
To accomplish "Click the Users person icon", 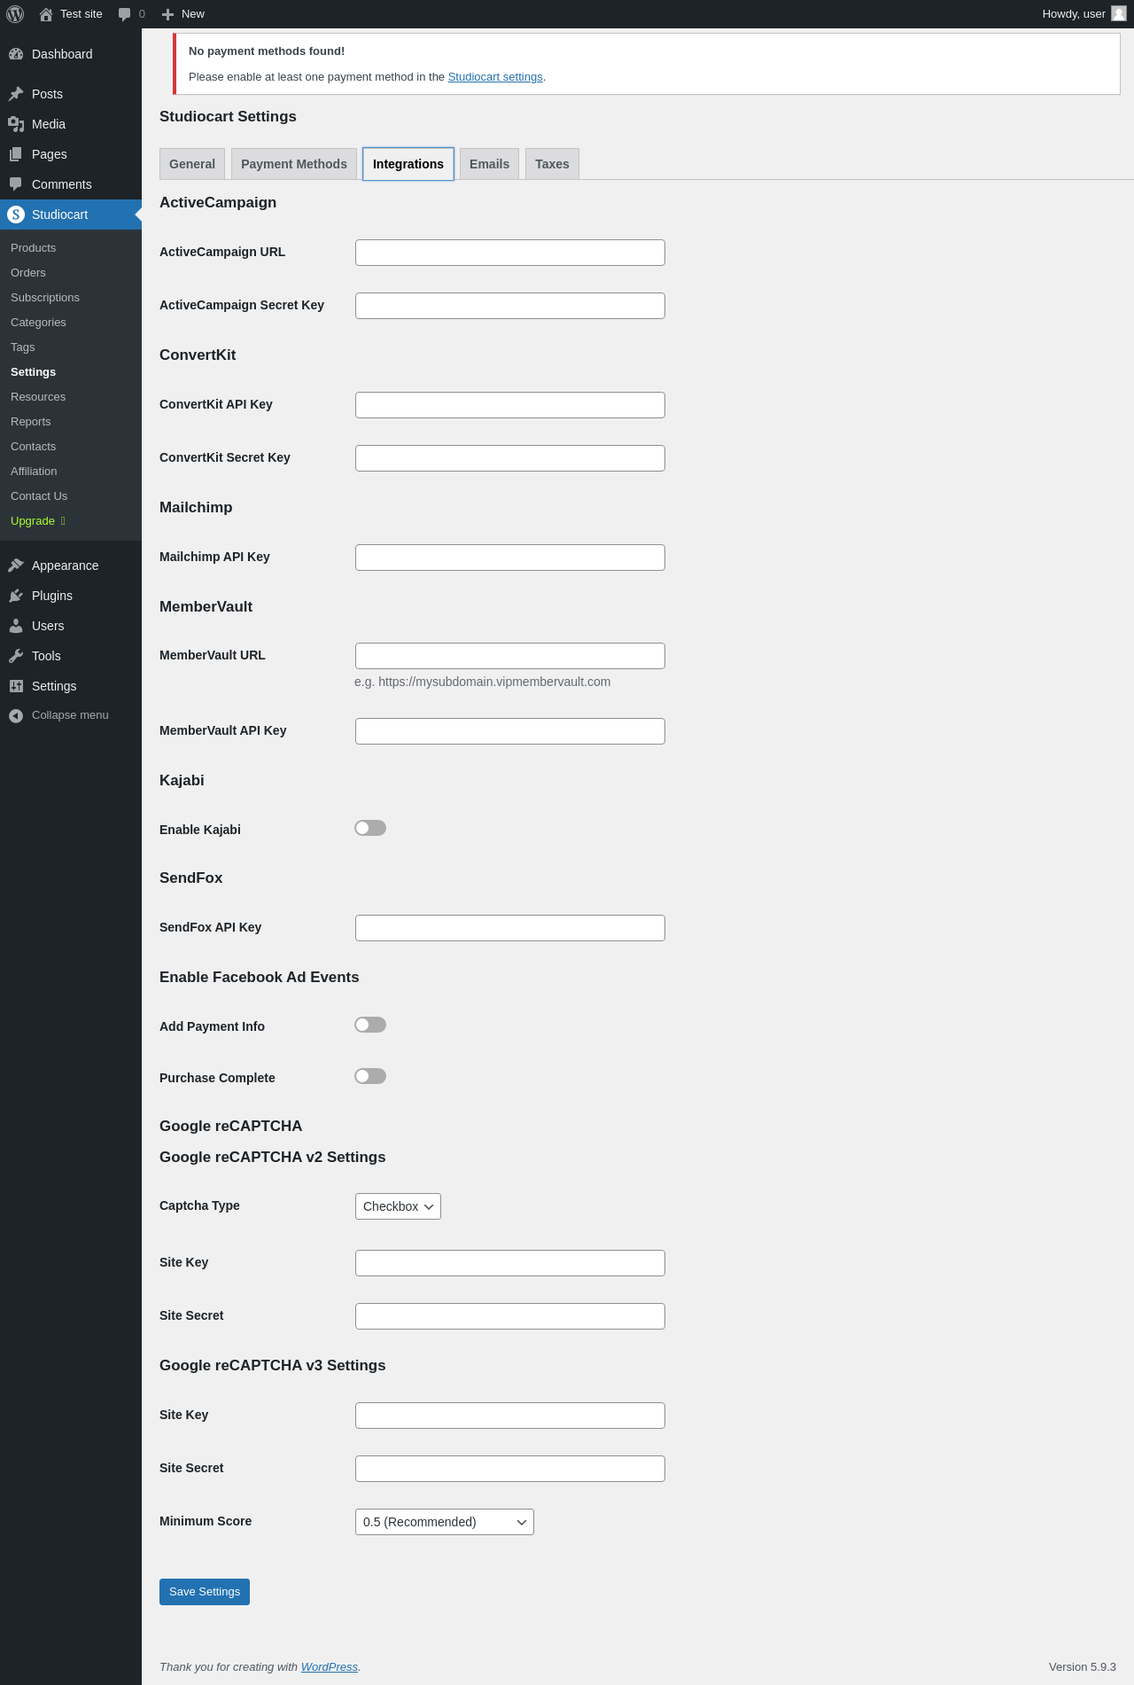I will click(16, 626).
